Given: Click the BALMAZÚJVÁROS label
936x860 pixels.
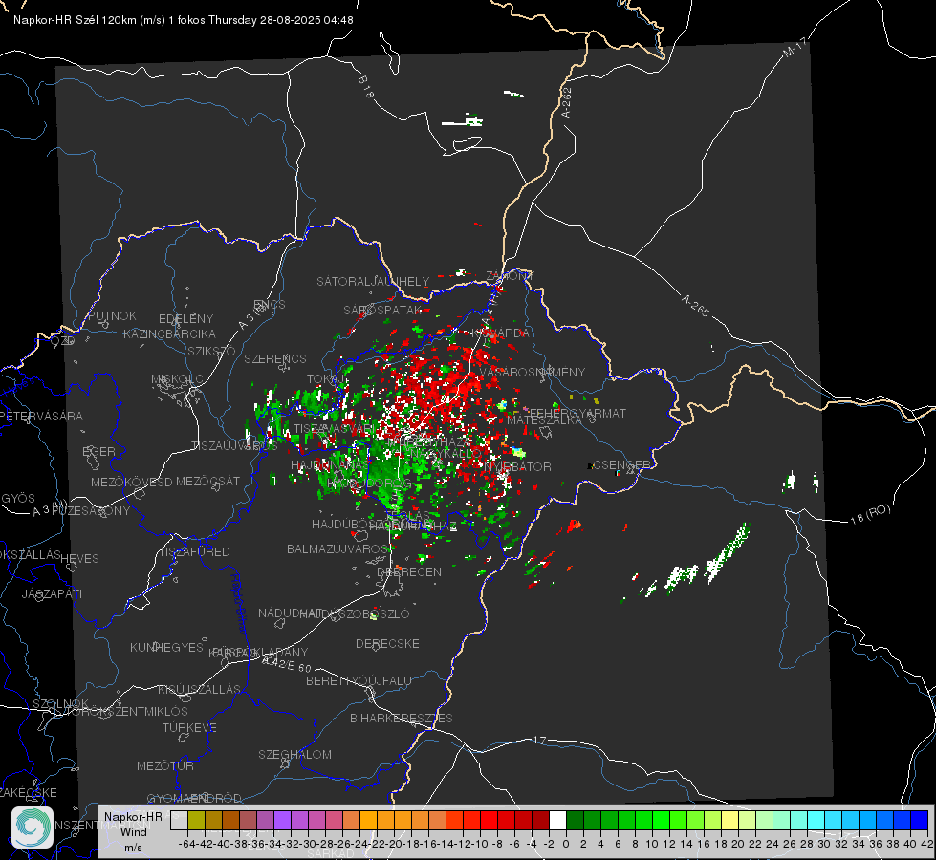Looking at the screenshot, I should [x=337, y=548].
